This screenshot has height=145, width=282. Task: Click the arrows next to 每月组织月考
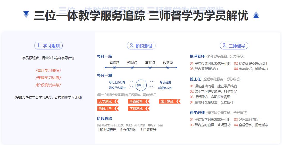(x=131, y=81)
